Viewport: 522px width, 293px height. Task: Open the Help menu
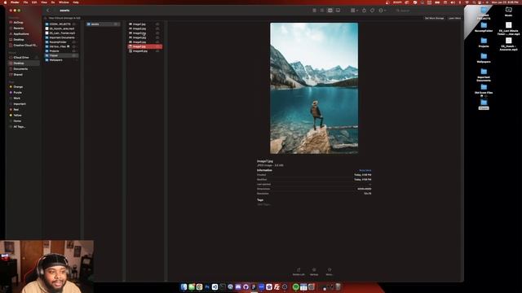tap(76, 2)
